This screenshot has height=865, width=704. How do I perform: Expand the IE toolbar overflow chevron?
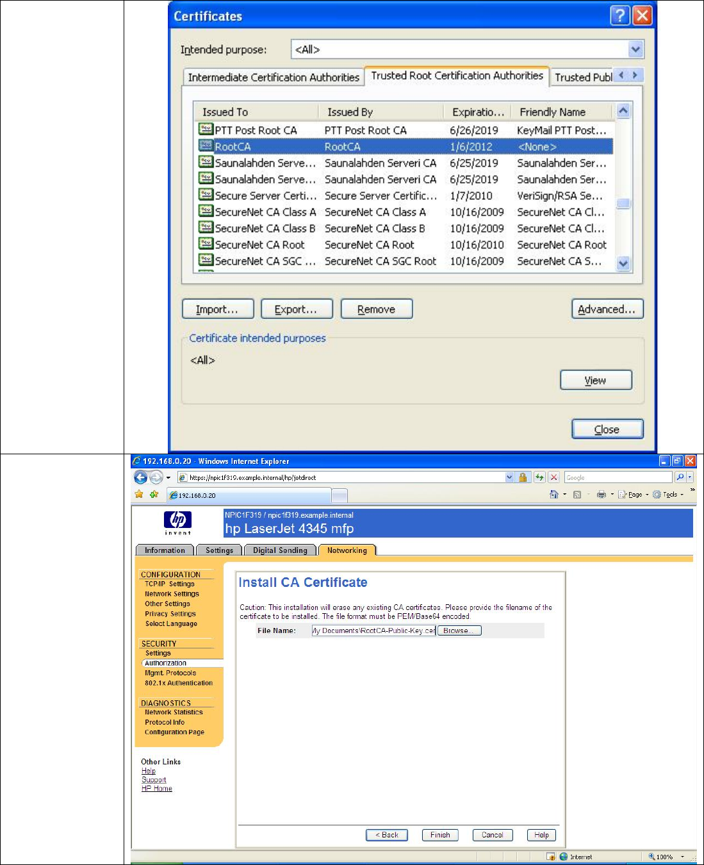692,490
